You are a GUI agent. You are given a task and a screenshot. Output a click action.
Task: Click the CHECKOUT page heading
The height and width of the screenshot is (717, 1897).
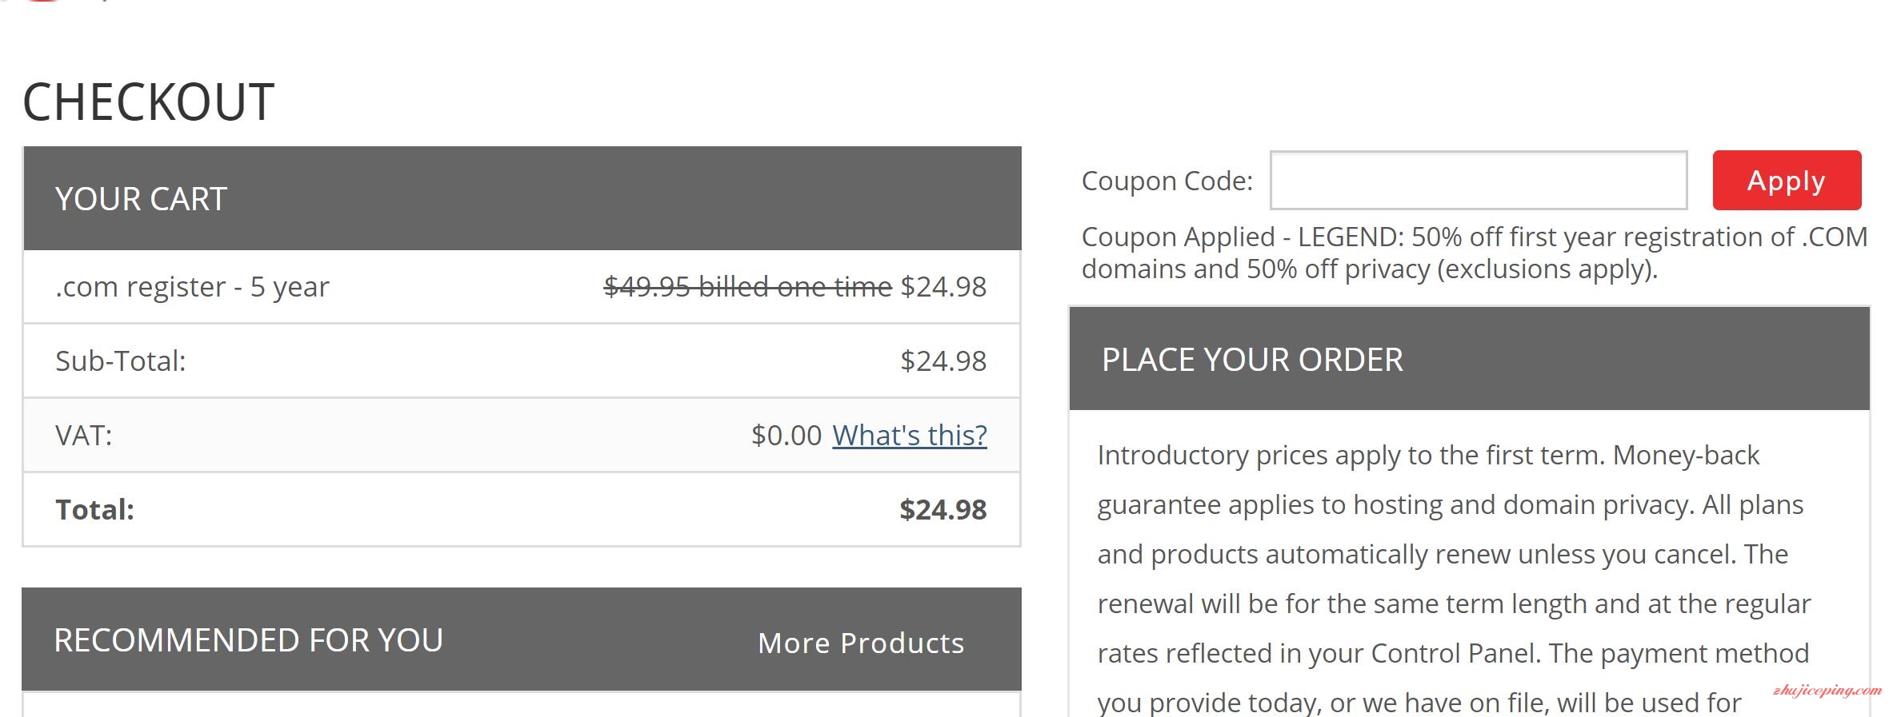pos(148,102)
